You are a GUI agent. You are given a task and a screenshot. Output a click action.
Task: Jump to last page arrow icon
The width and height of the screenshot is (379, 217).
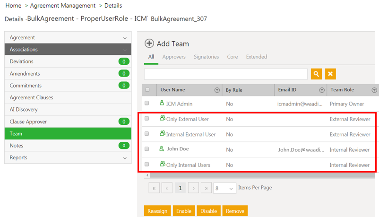pyautogui.click(x=206, y=188)
